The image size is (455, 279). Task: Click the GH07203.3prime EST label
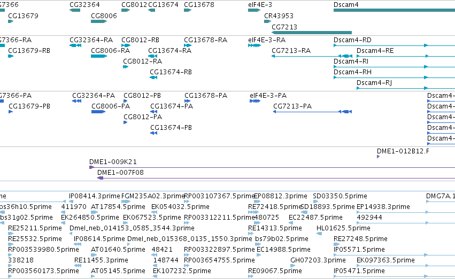pyautogui.click(x=318, y=260)
